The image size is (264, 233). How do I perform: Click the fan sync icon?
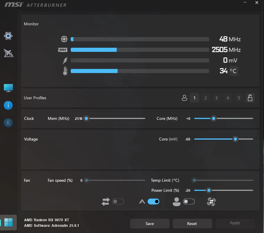pyautogui.click(x=211, y=202)
